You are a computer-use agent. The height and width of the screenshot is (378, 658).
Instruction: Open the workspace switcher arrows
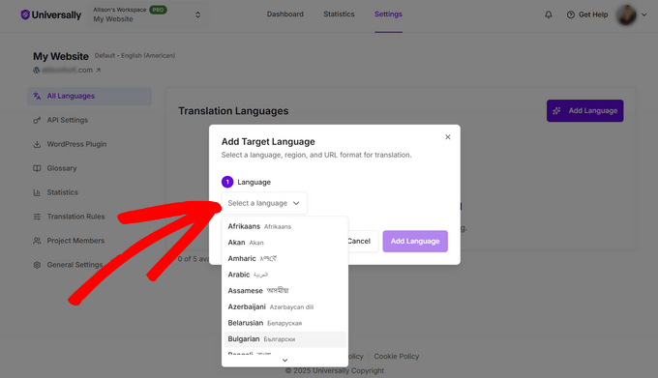[x=197, y=15]
